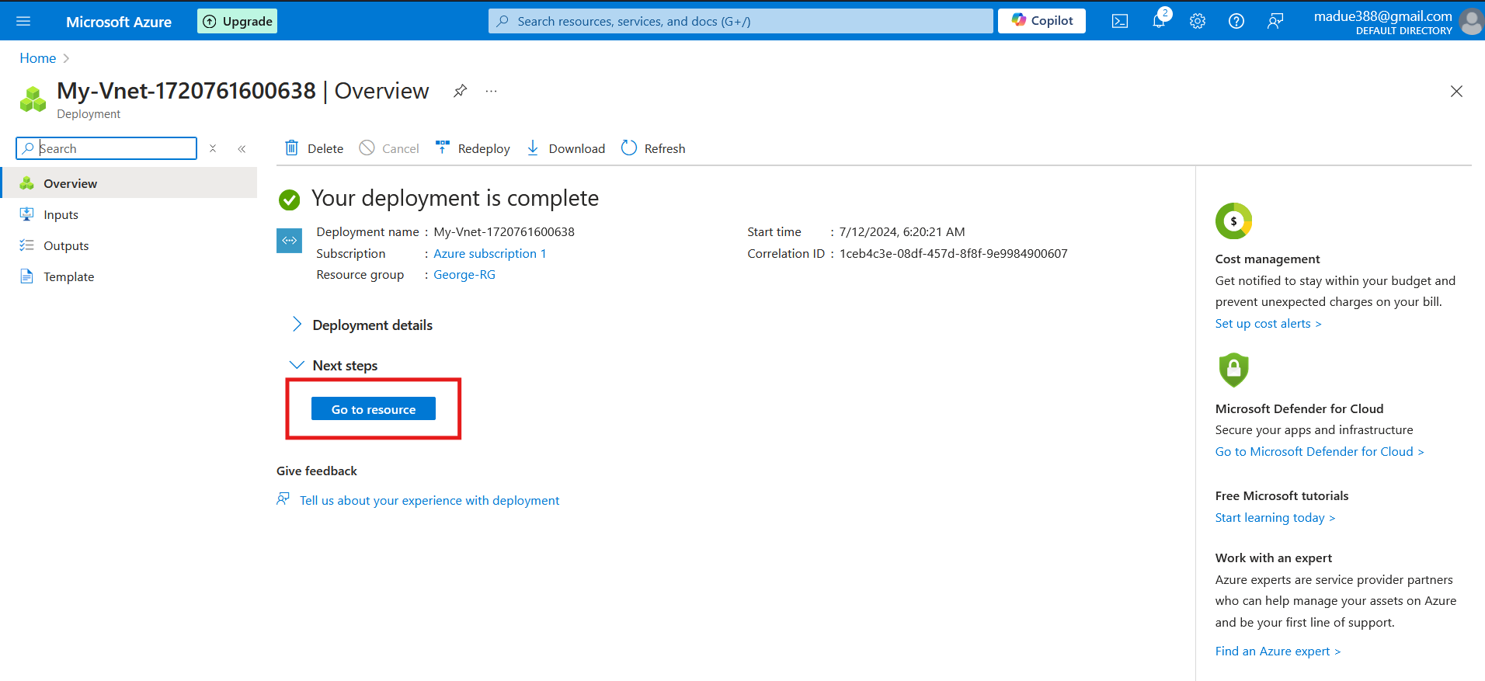Click the Microsoft Azure brand title
The height and width of the screenshot is (681, 1485).
pyautogui.click(x=119, y=22)
